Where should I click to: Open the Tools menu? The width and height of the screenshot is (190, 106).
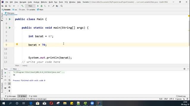point(61,2)
